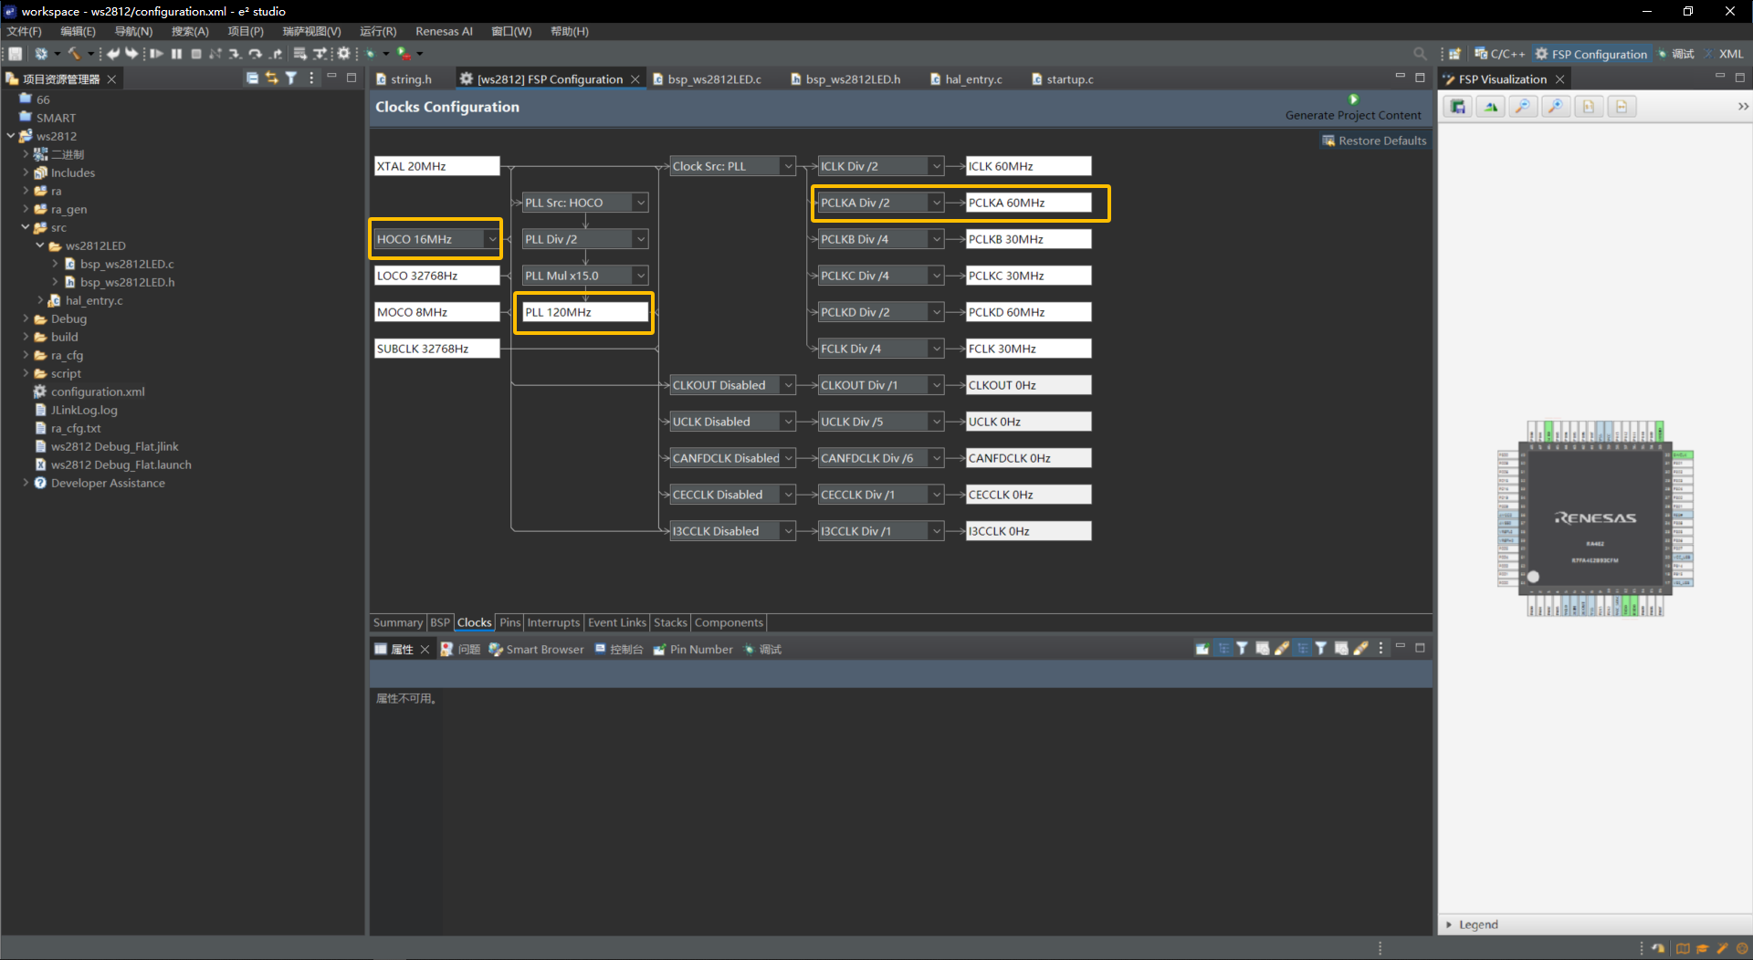
Task: Toggle the first filter funnel in properties toolbar
Action: [1243, 649]
